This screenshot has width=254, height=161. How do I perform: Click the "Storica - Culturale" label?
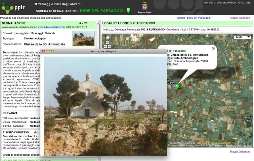tap(14, 126)
